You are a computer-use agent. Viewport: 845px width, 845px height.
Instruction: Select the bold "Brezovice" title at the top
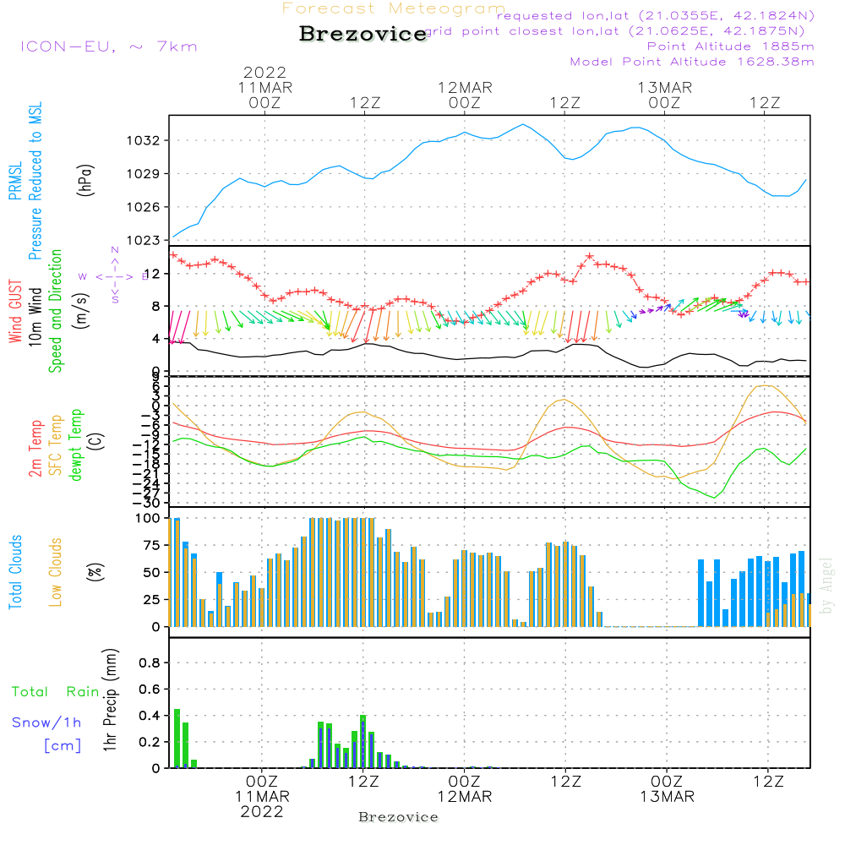(363, 34)
